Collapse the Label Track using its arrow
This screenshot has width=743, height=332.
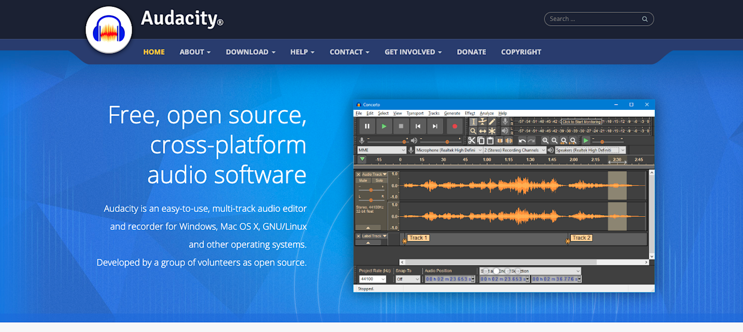(x=368, y=242)
